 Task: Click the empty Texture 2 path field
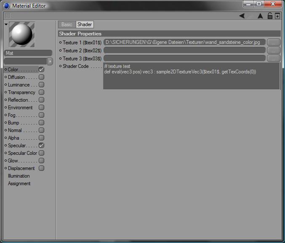[184, 50]
